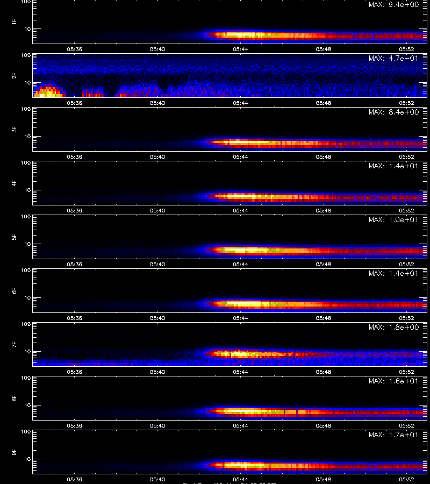Select the MAX: 1.7e+01 readout
This screenshot has height=484, width=430.
pos(393,435)
